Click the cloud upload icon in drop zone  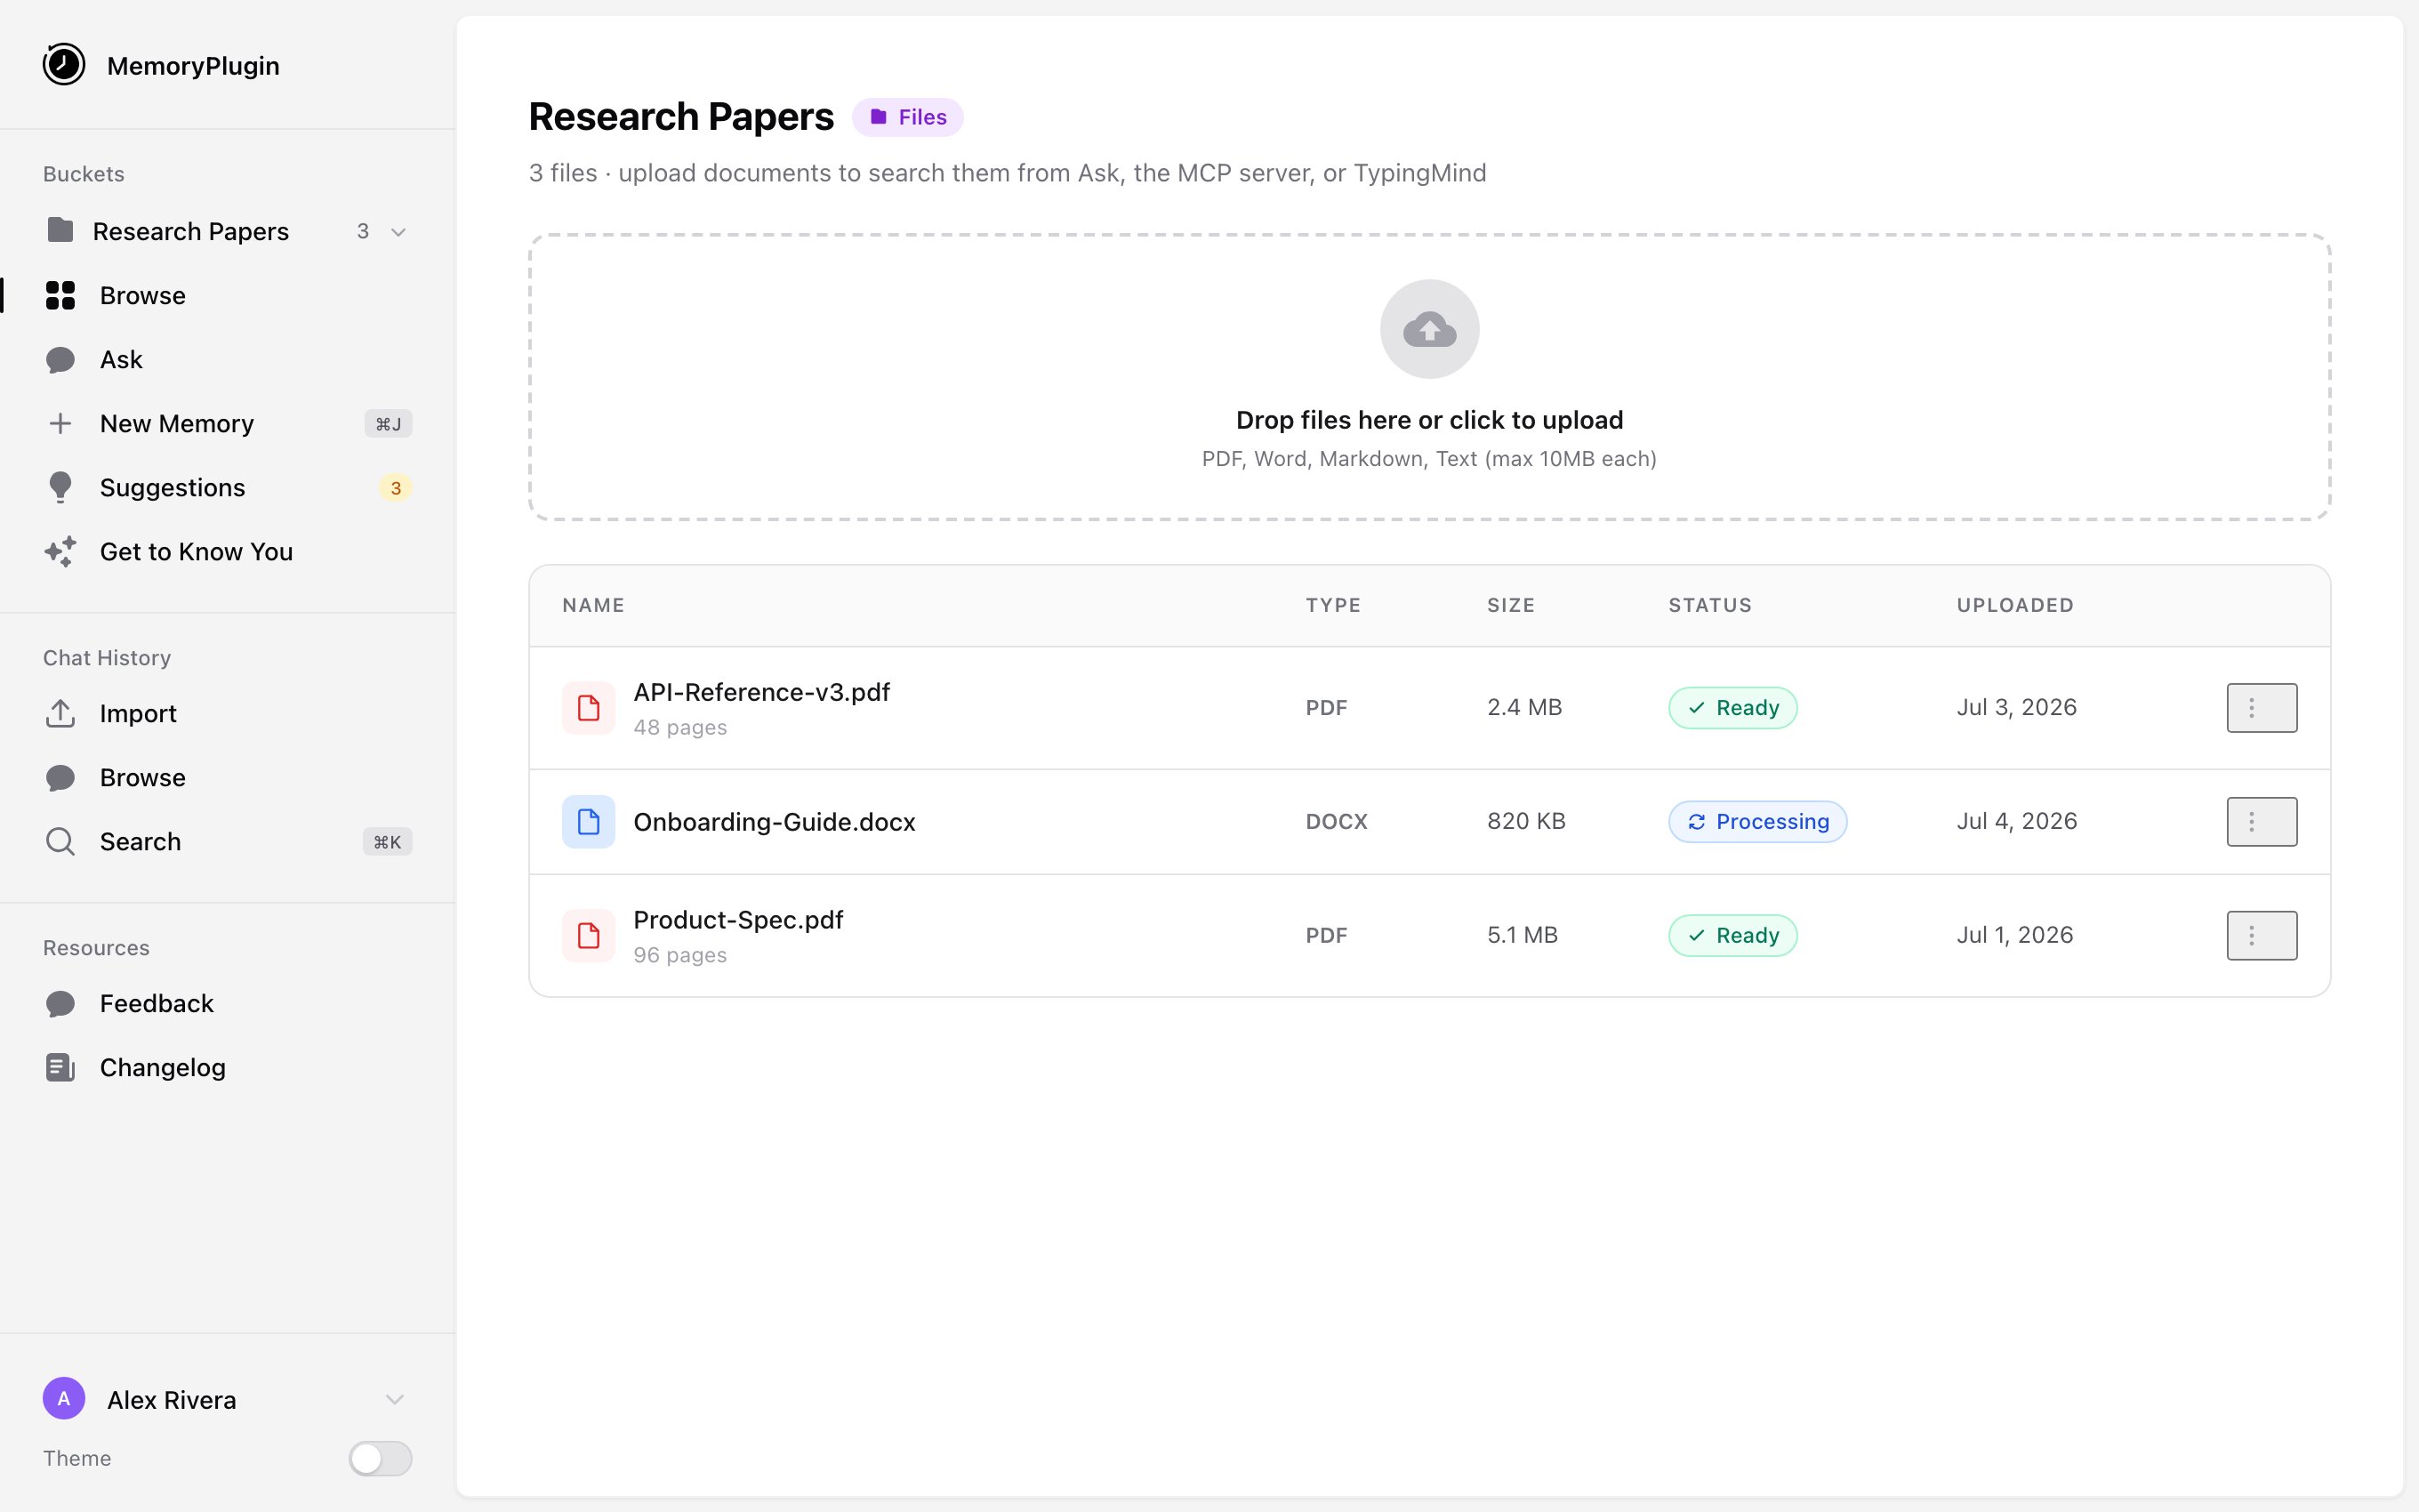[1429, 329]
